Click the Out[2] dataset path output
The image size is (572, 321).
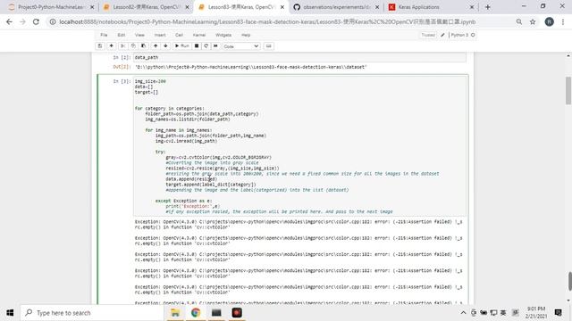click(250, 67)
